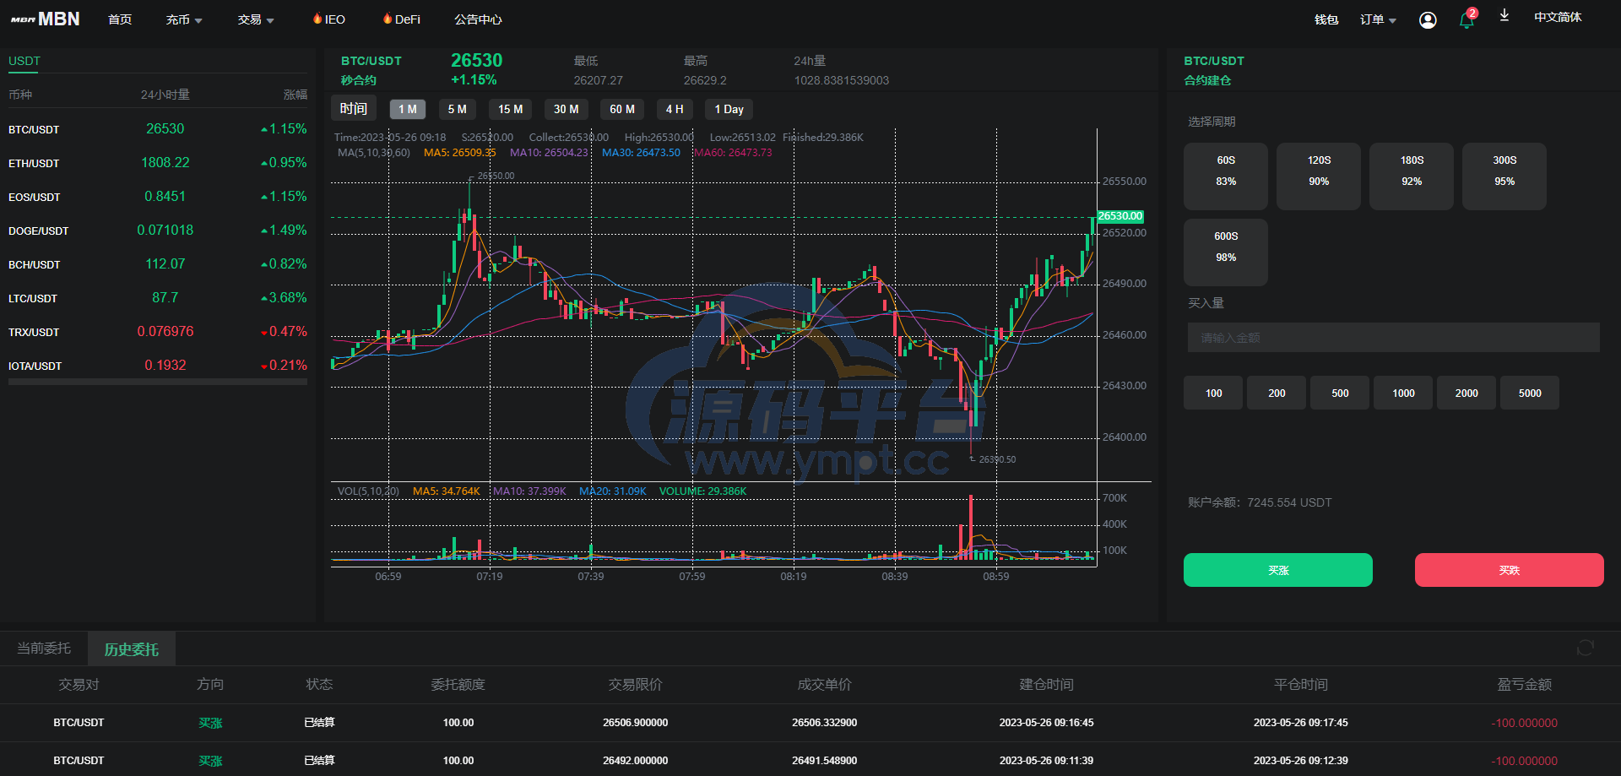Select the 5 M chart interval

coord(458,109)
